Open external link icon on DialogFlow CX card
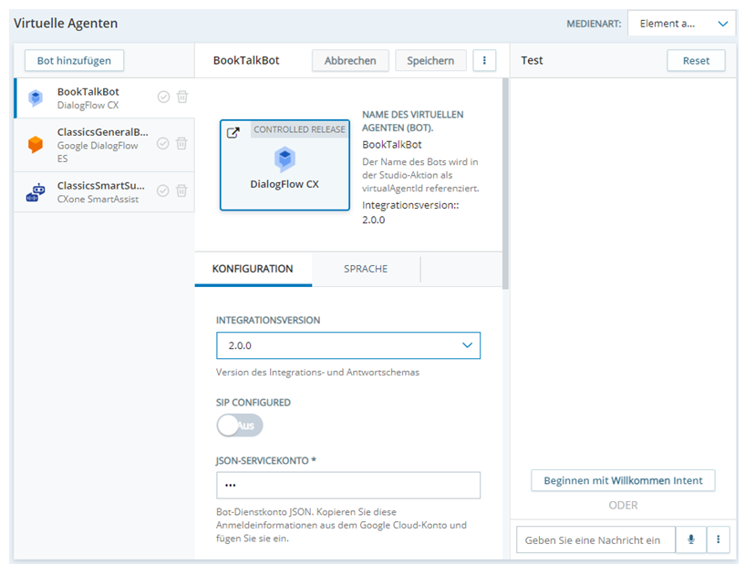This screenshot has height=575, width=745. [233, 132]
